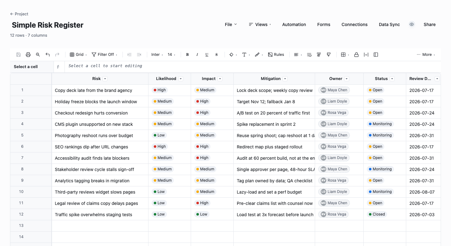Click the redo arrow icon
This screenshot has height=246, width=451.
pyautogui.click(x=57, y=55)
